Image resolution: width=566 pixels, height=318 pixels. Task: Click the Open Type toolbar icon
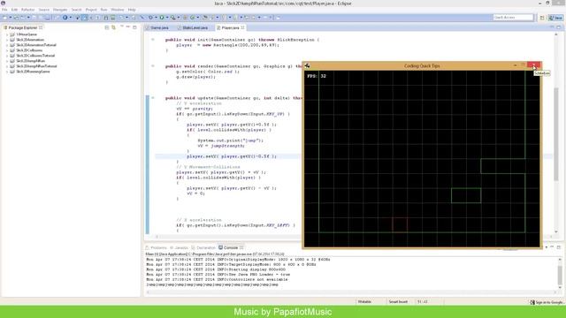point(205,18)
